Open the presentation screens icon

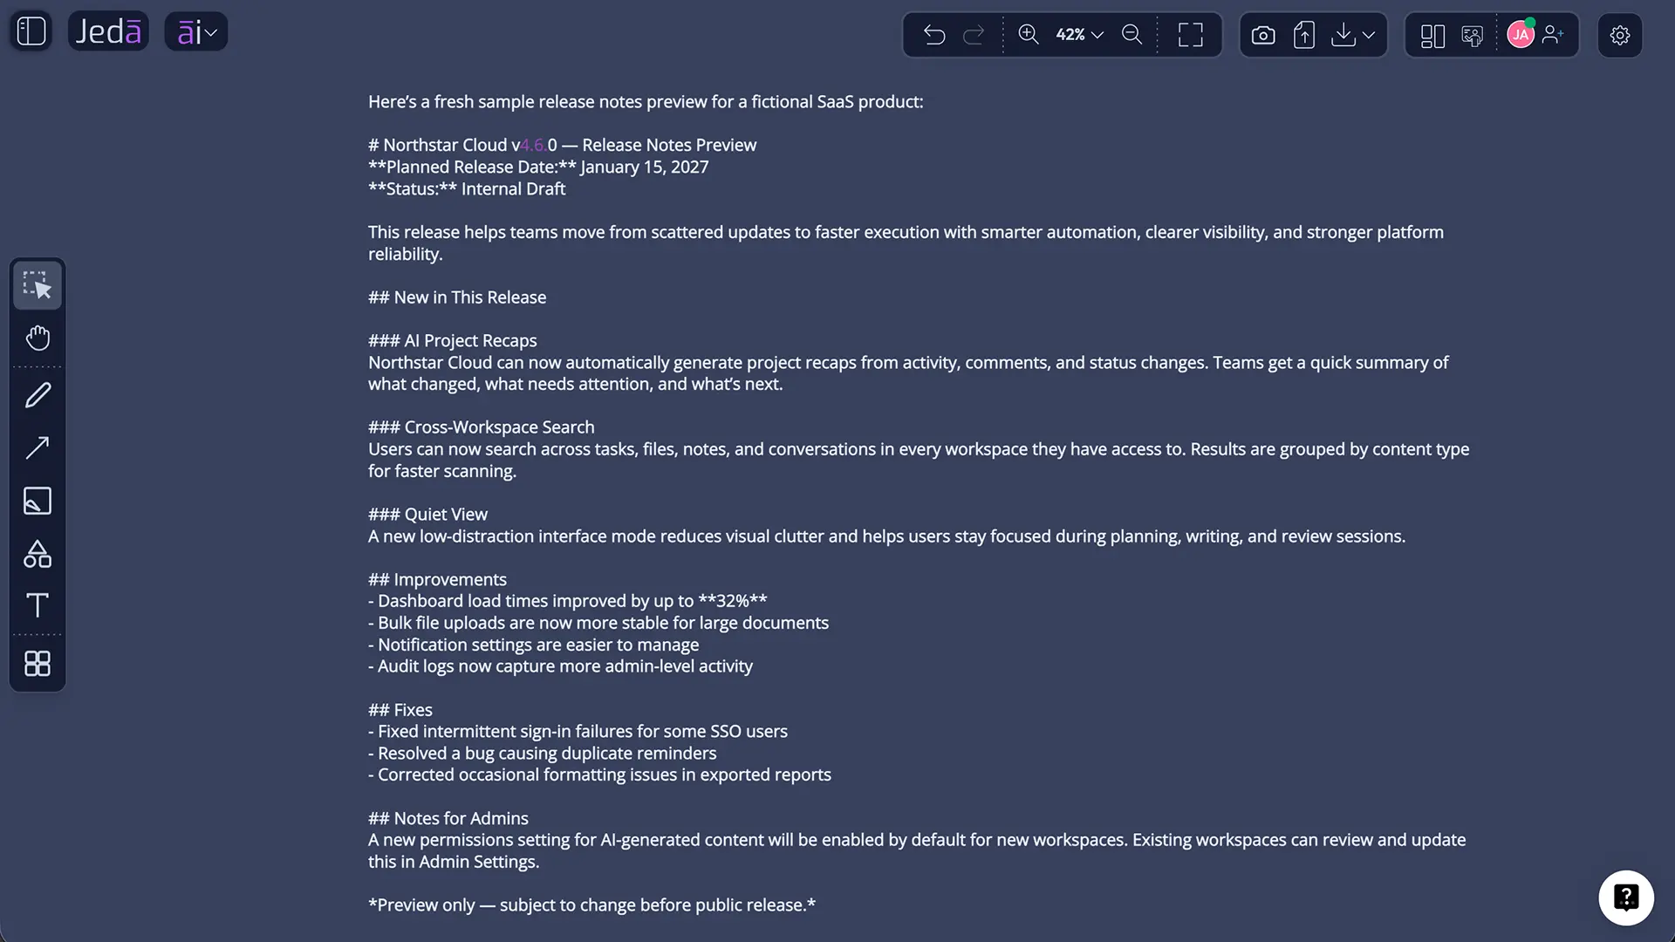pyautogui.click(x=1472, y=36)
